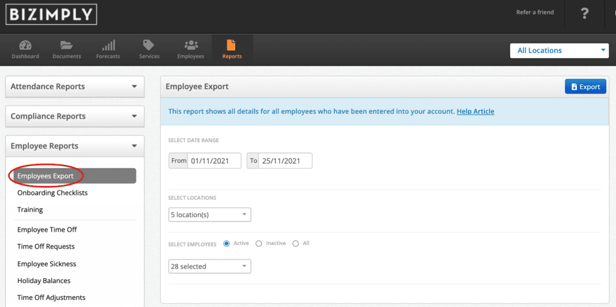Select the Inactive employees radio button
This screenshot has width=616, height=307.
pyautogui.click(x=259, y=244)
